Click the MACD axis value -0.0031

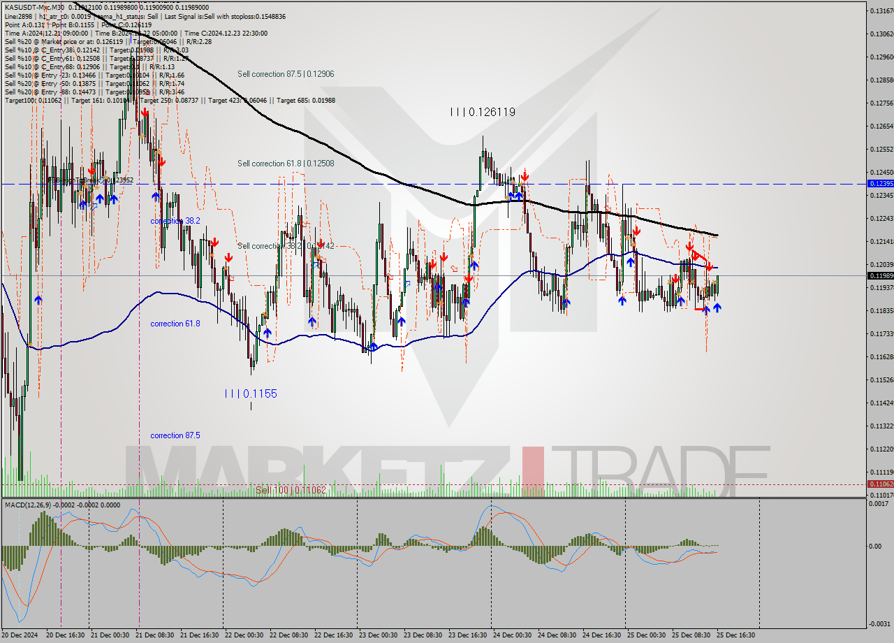pyautogui.click(x=881, y=623)
